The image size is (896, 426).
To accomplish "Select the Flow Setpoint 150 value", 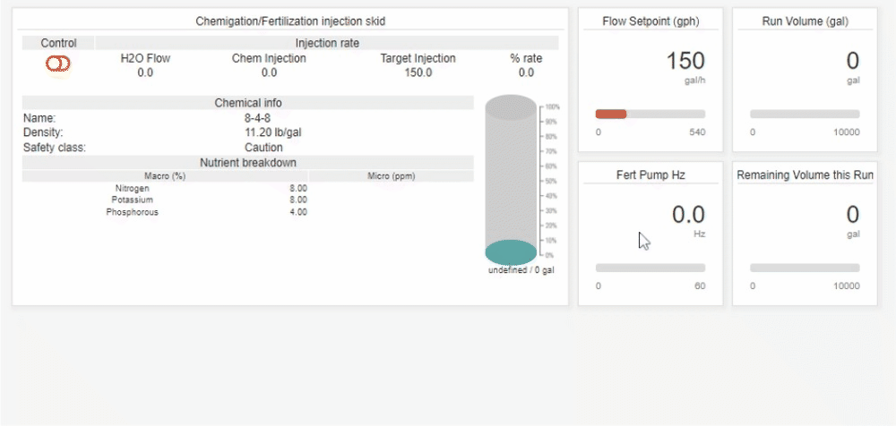I will point(685,61).
